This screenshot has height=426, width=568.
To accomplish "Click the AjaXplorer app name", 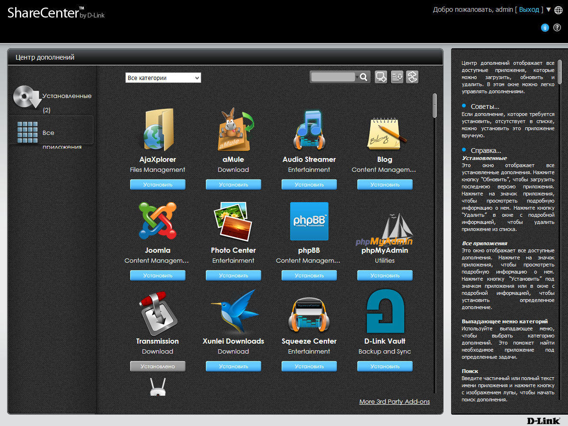I will click(x=158, y=160).
